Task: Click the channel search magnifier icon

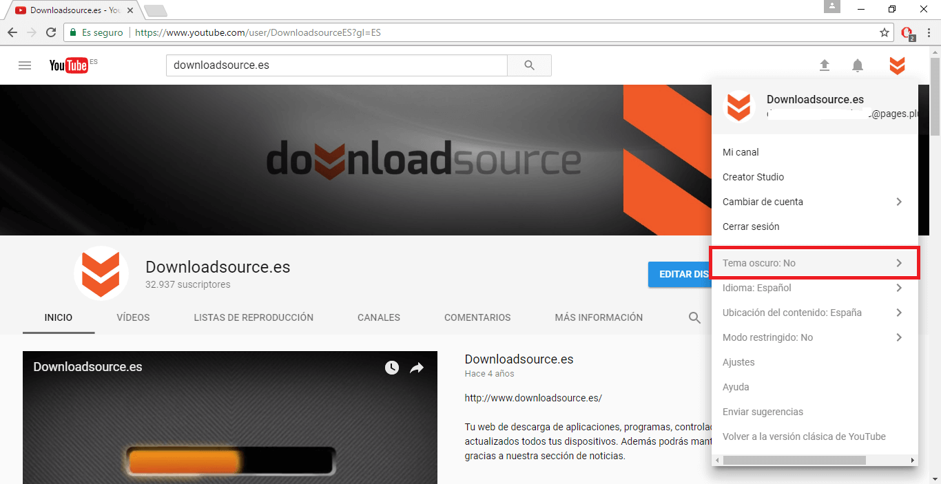Action: coord(695,317)
